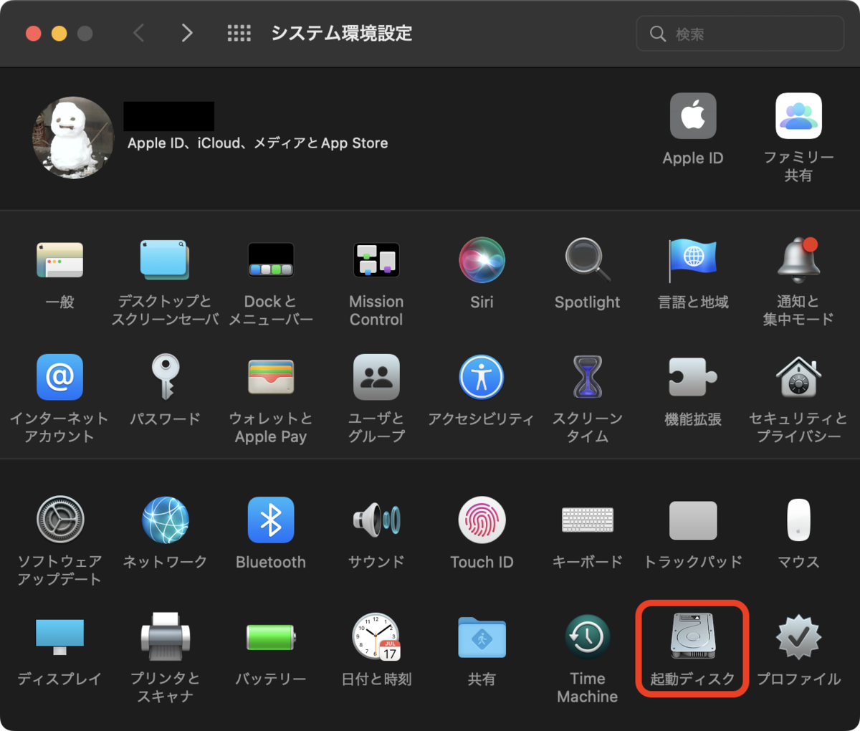
Task: Open the 一般 (General) preferences
Action: point(59,259)
